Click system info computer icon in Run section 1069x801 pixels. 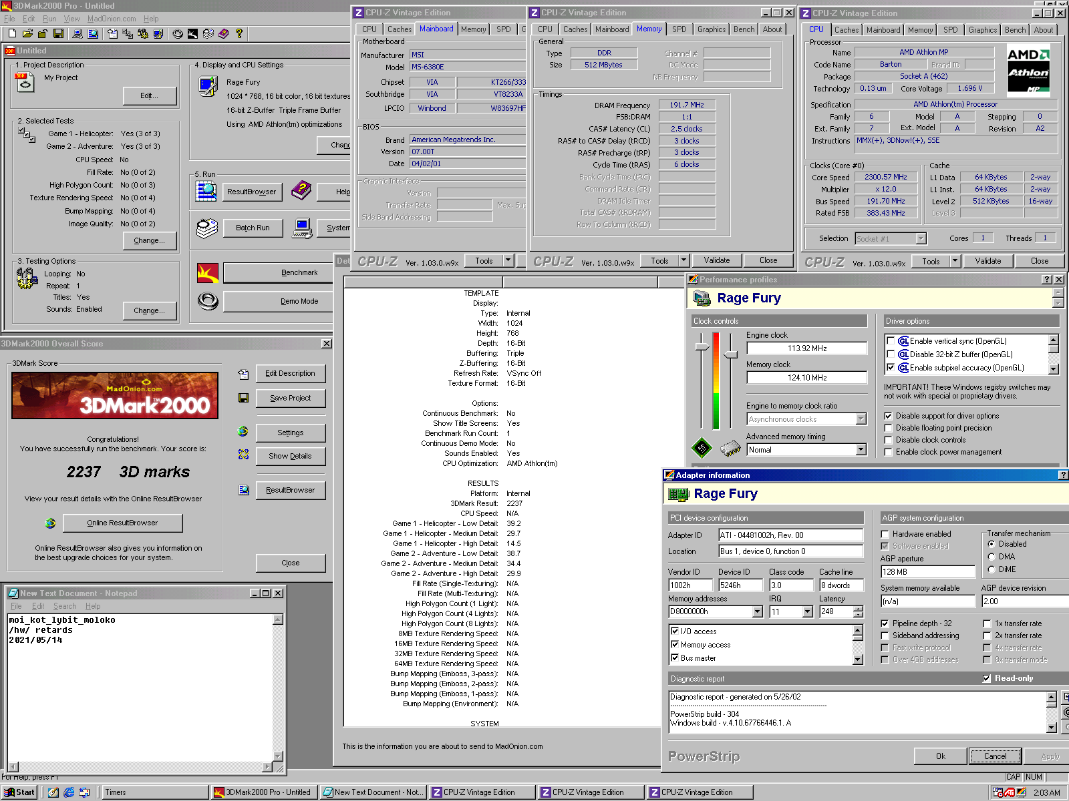[x=302, y=228]
